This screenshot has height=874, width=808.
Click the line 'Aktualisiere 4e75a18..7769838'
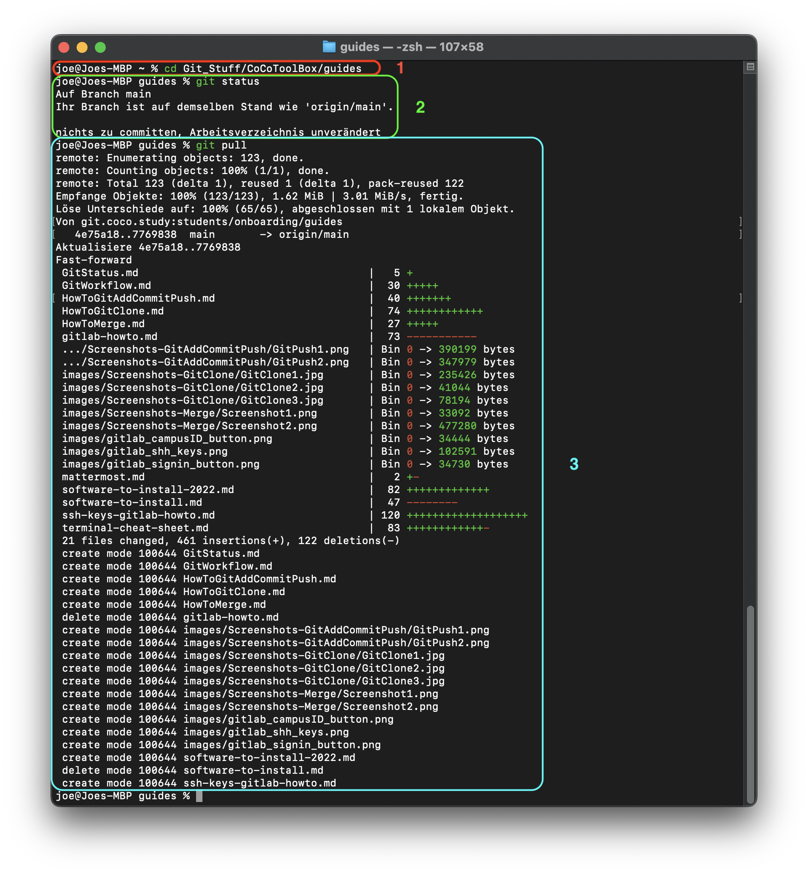click(148, 247)
